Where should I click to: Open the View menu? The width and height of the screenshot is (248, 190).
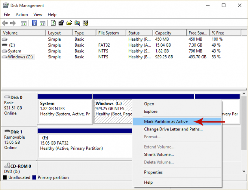click(38, 14)
